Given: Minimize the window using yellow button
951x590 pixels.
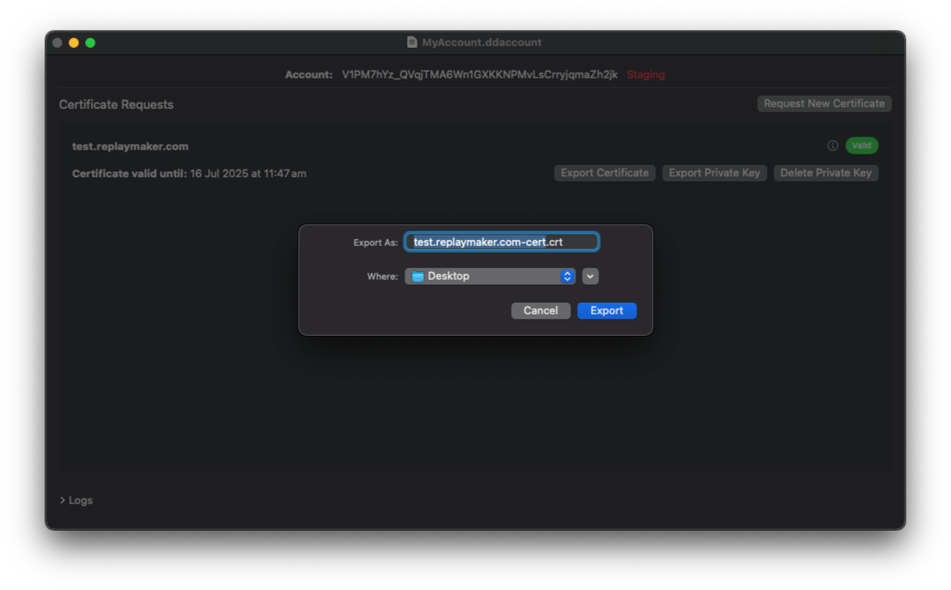Looking at the screenshot, I should point(73,43).
